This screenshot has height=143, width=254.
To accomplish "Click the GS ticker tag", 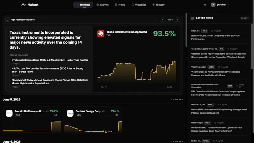I will click(x=221, y=49).
